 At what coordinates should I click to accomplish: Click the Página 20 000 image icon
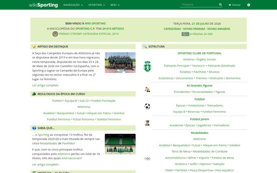coord(185,34)
